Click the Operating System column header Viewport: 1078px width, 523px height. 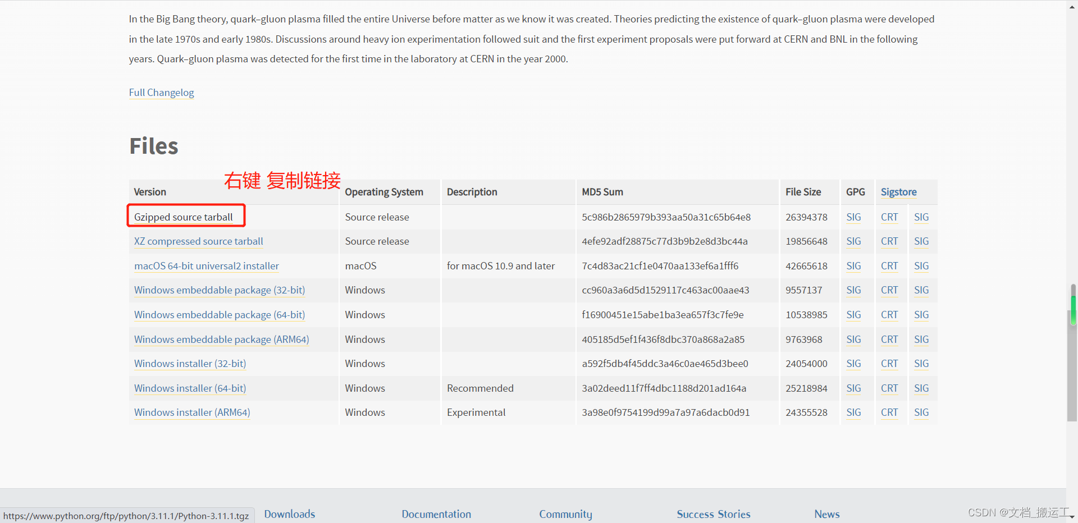click(x=384, y=192)
